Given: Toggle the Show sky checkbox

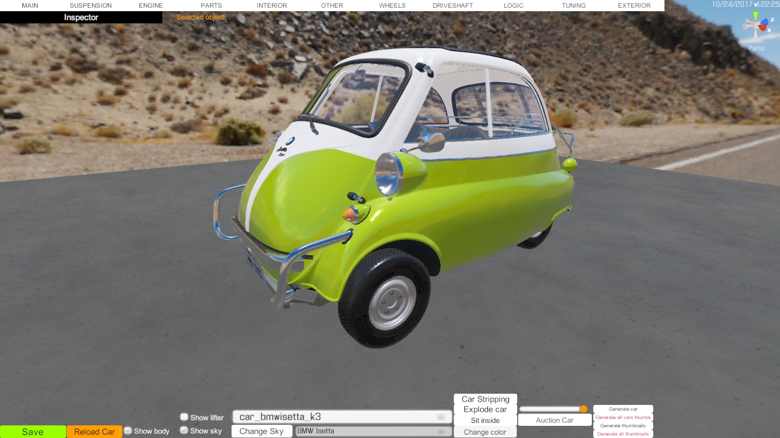Looking at the screenshot, I should 184,430.
